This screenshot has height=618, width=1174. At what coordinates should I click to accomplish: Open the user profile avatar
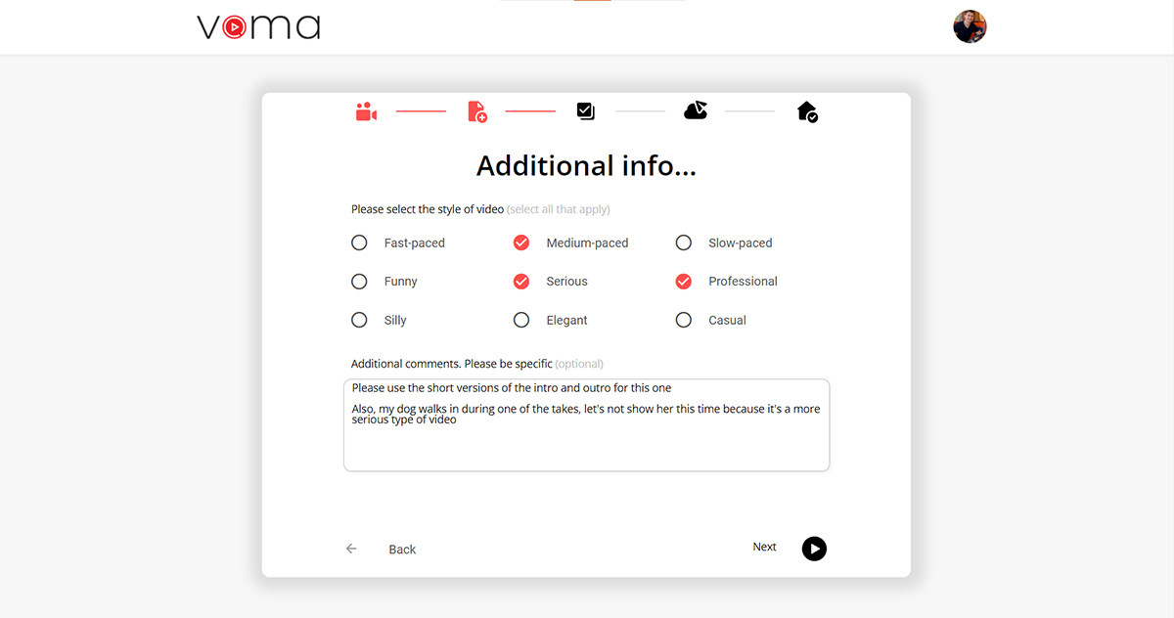point(970,27)
